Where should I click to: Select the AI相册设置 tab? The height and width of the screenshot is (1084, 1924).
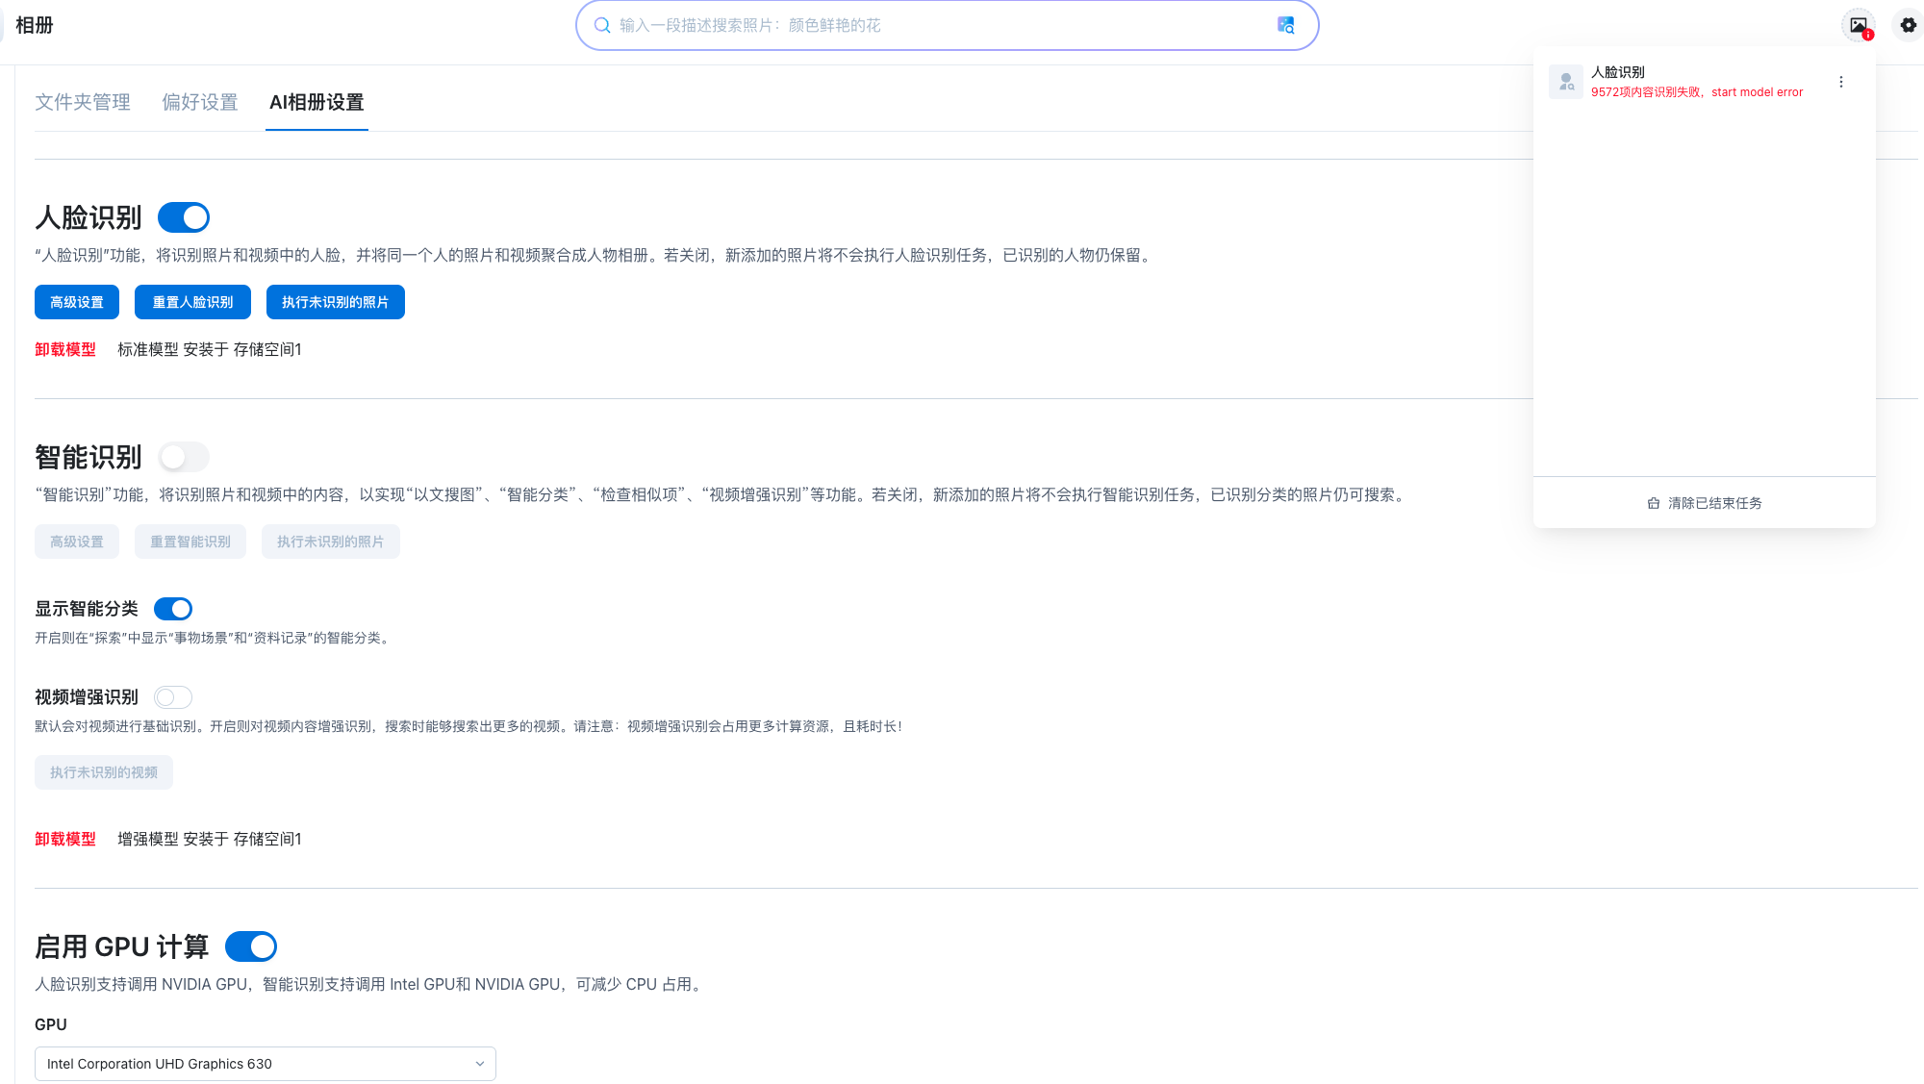[316, 102]
